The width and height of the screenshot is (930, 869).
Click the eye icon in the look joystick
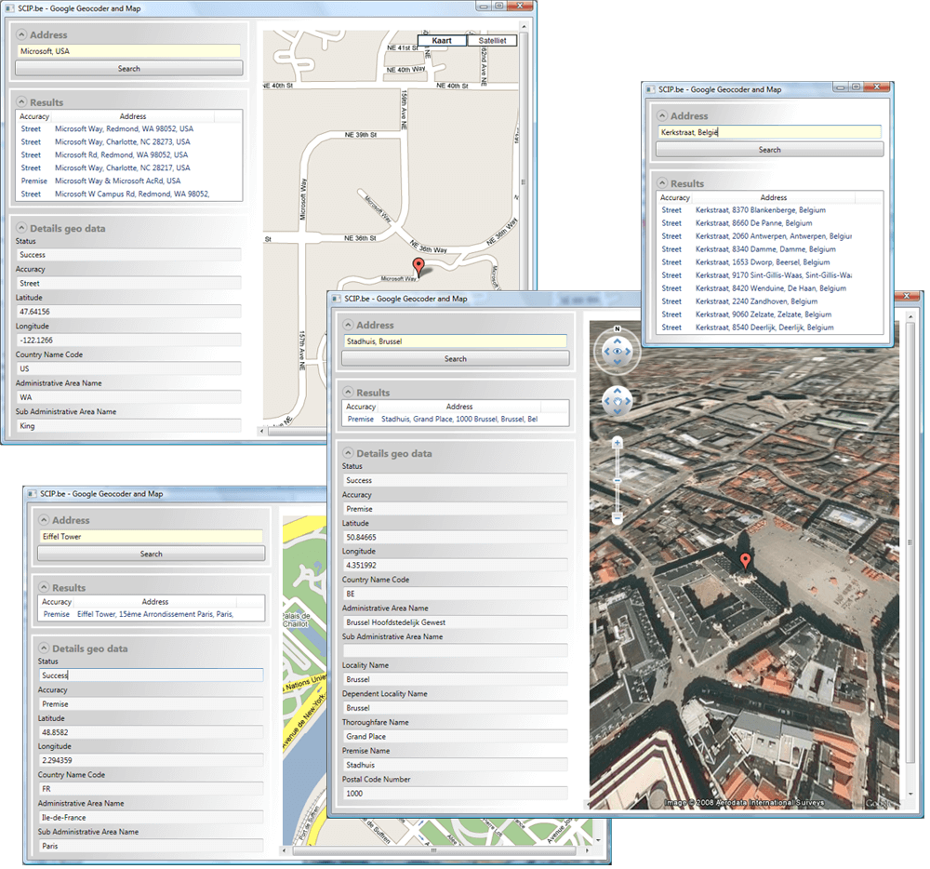point(618,352)
